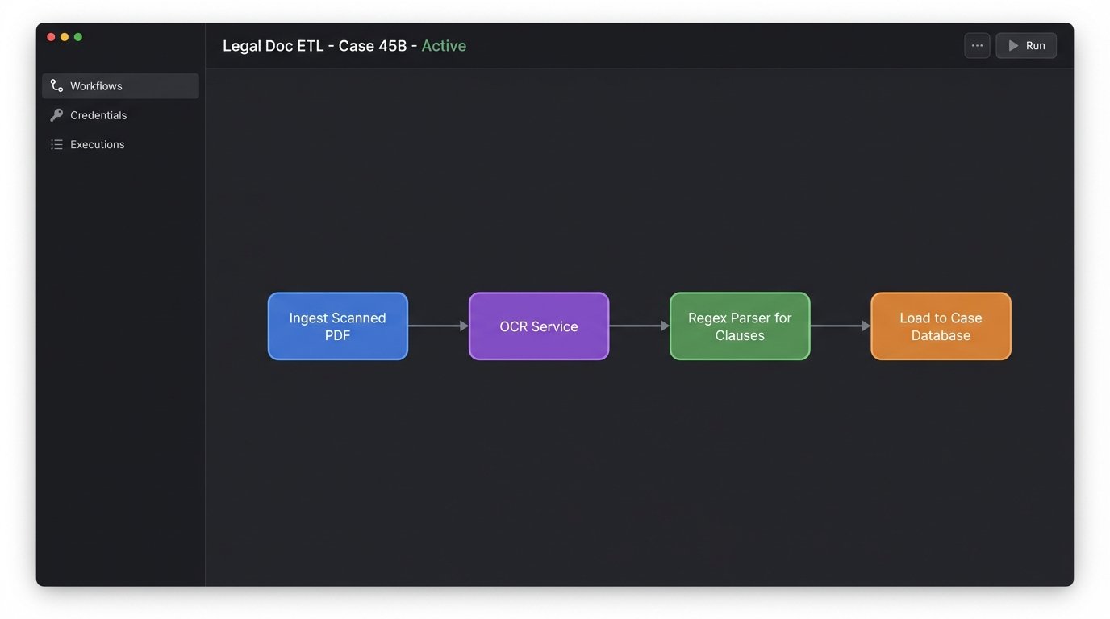Screen dimensions: 1110x619
Task: Select the Workflows icon in the sidebar
Action: [56, 85]
